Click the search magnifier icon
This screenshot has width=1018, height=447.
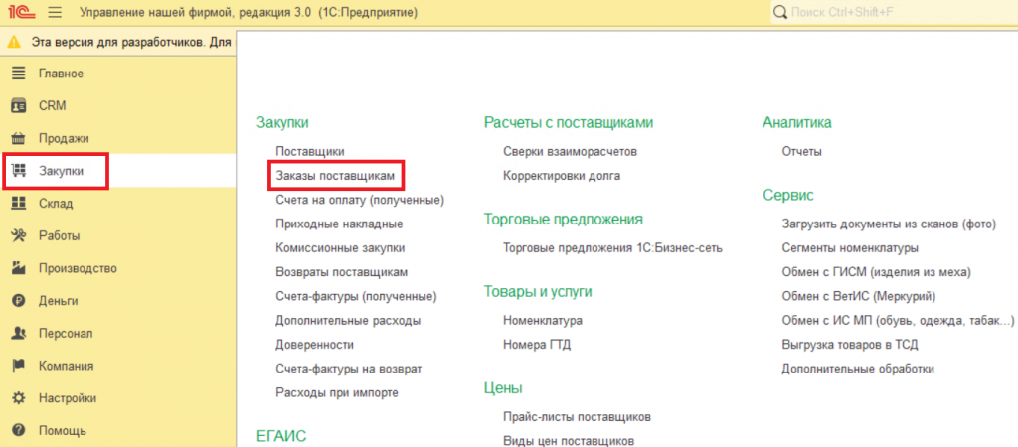[780, 12]
